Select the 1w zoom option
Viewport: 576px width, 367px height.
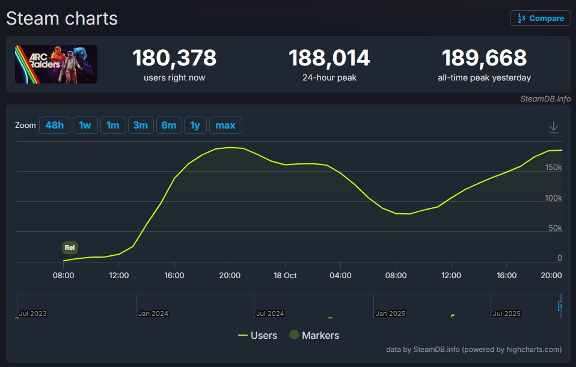pos(85,125)
